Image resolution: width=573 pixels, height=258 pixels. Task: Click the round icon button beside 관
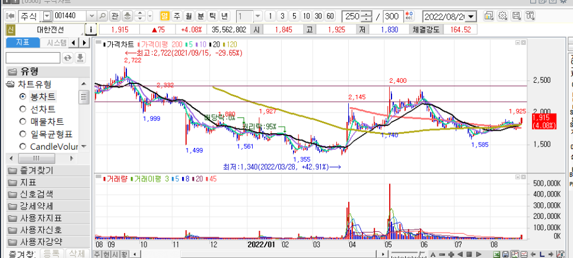pyautogui.click(x=127, y=16)
